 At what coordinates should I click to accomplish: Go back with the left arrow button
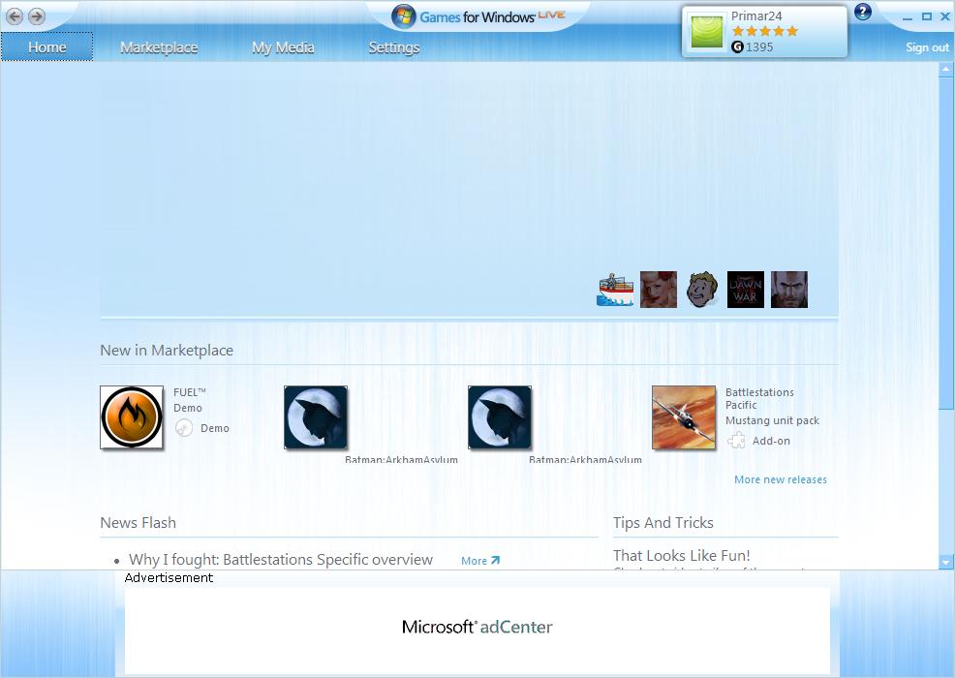coord(15,16)
